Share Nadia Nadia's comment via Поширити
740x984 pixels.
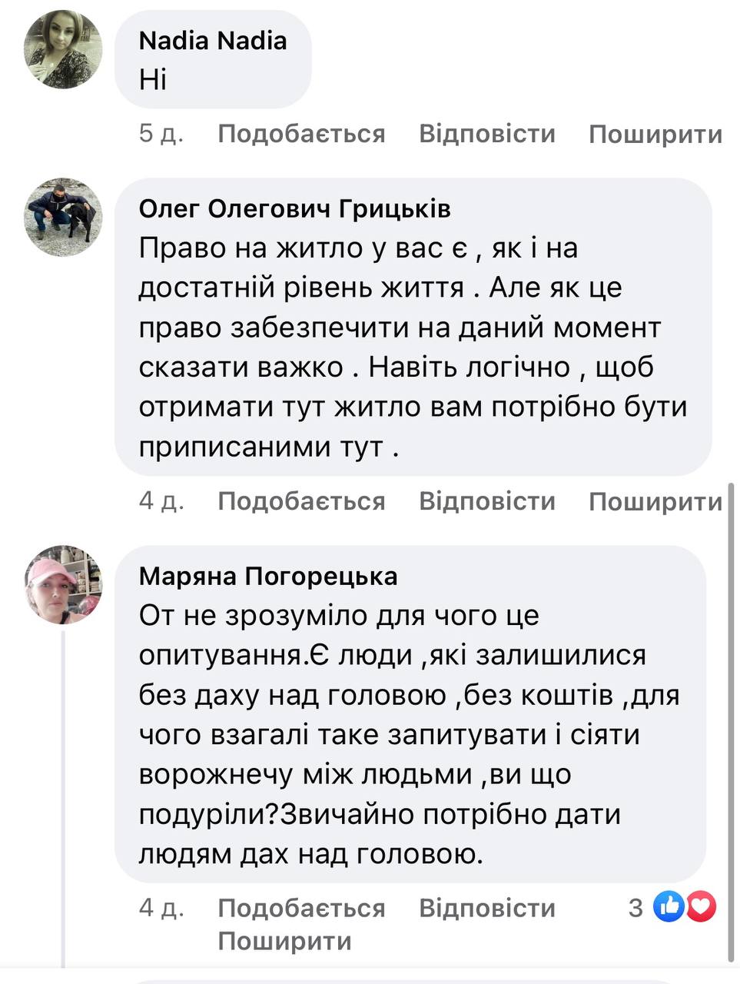(x=655, y=135)
